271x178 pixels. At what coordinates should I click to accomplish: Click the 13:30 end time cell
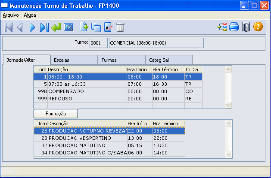pyautogui.click(x=169, y=145)
